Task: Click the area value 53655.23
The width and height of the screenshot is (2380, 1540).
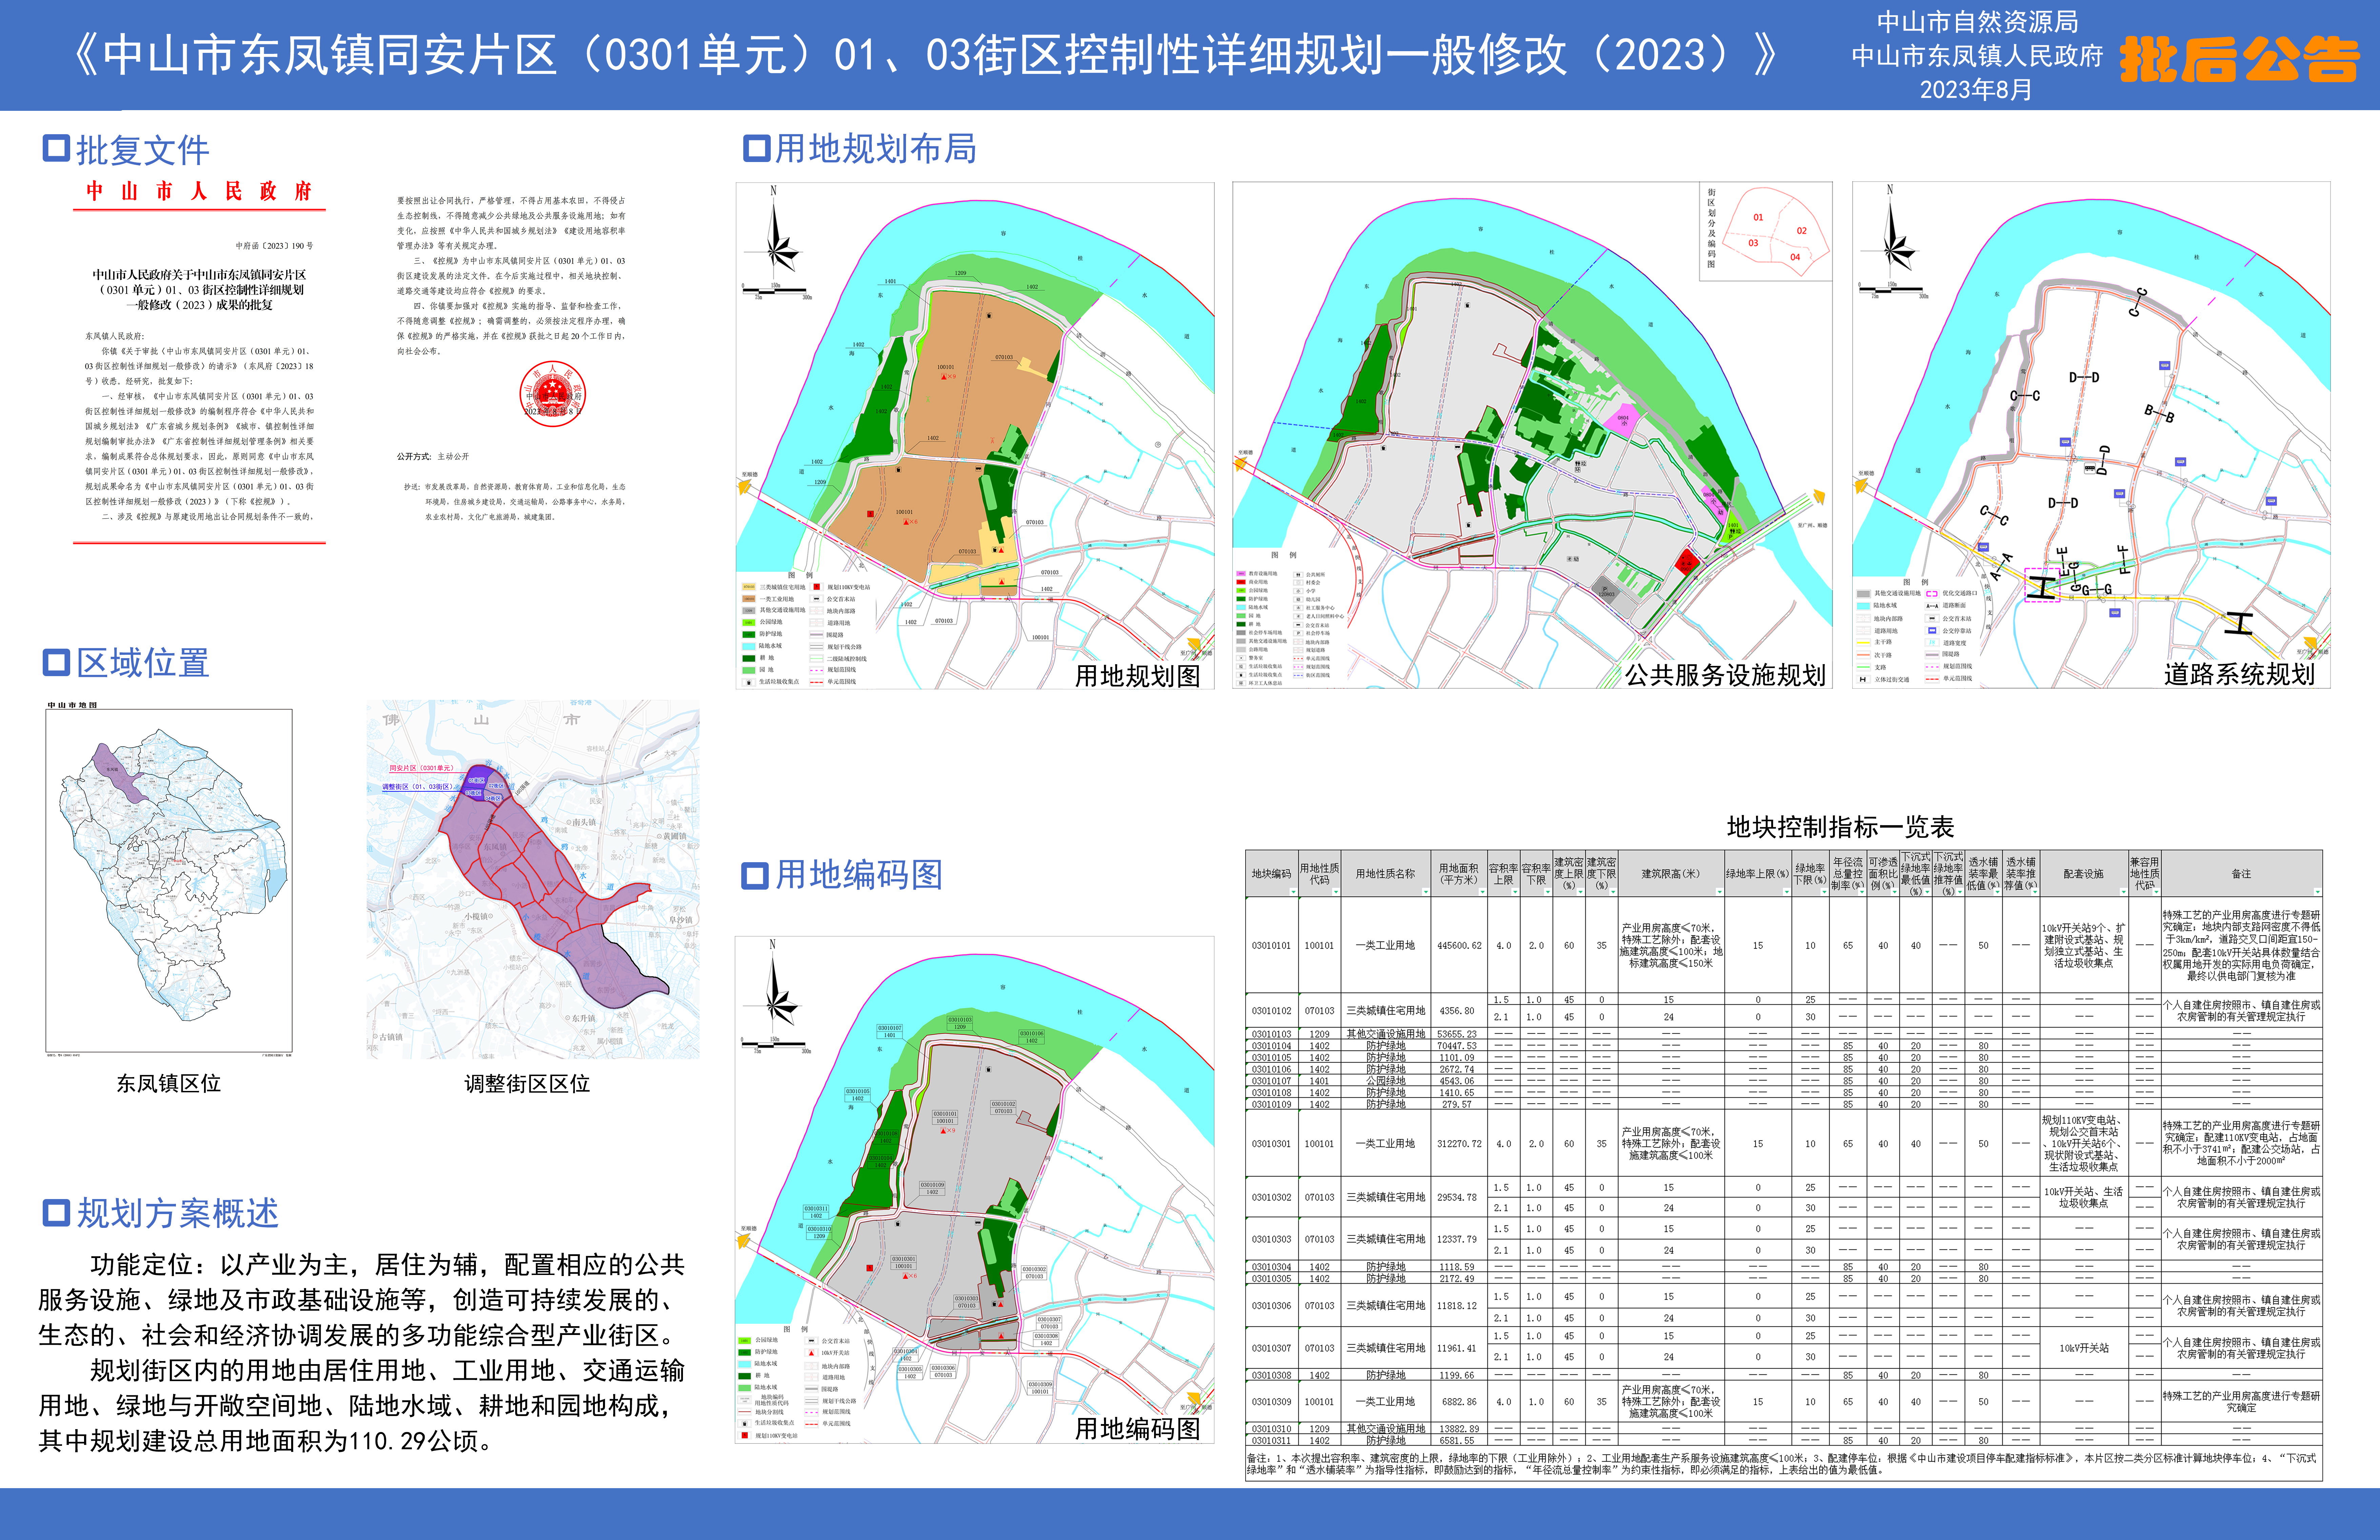Action: (x=1457, y=1034)
